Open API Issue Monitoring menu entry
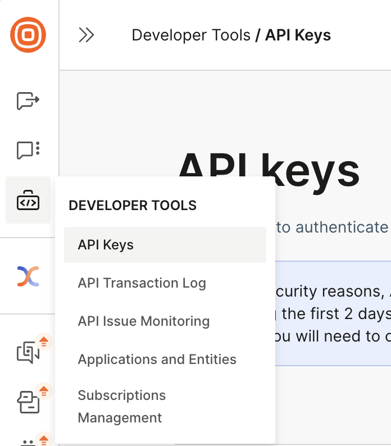This screenshot has height=446, width=391. click(x=165, y=321)
